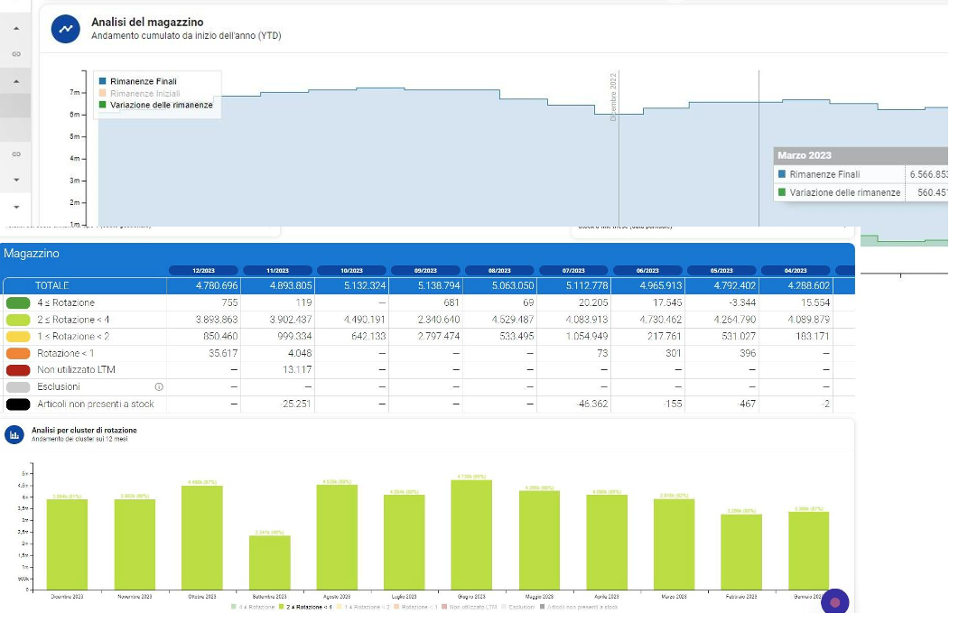
Task: Click the red swatch for Non utilizzato LTM row
Action: pyautogui.click(x=18, y=370)
